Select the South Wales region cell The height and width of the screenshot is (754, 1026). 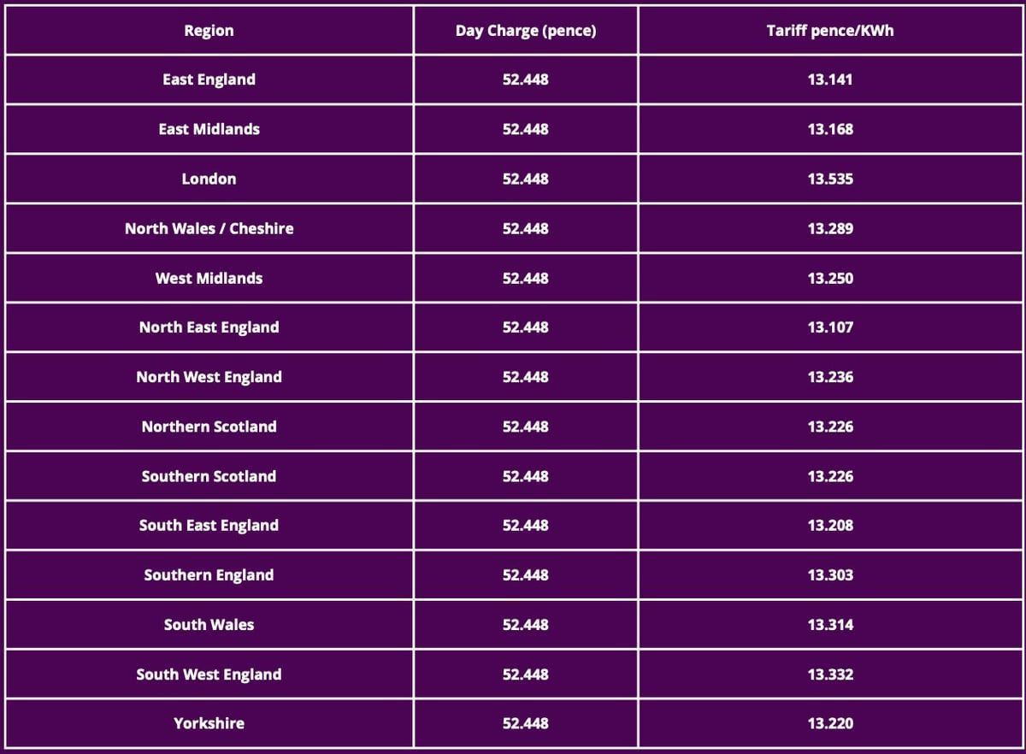click(x=209, y=625)
